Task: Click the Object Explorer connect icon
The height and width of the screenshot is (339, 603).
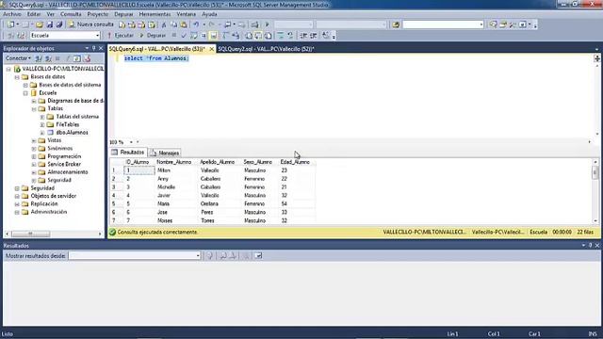Action: point(39,58)
